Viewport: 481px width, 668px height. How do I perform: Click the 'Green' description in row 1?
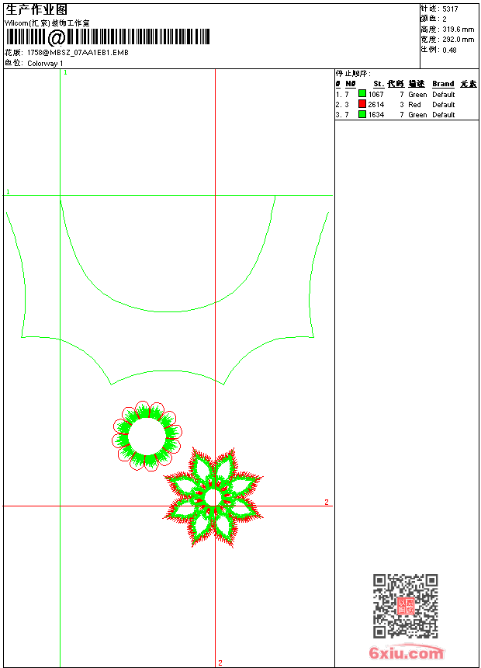tap(417, 95)
